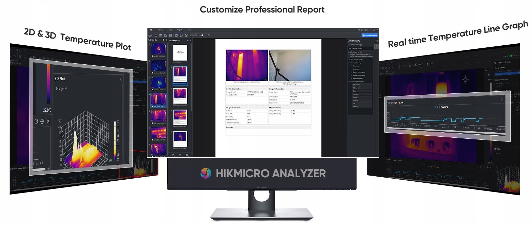The image size is (532, 225).
Task: Switch to the Report tab
Action: [180, 30]
